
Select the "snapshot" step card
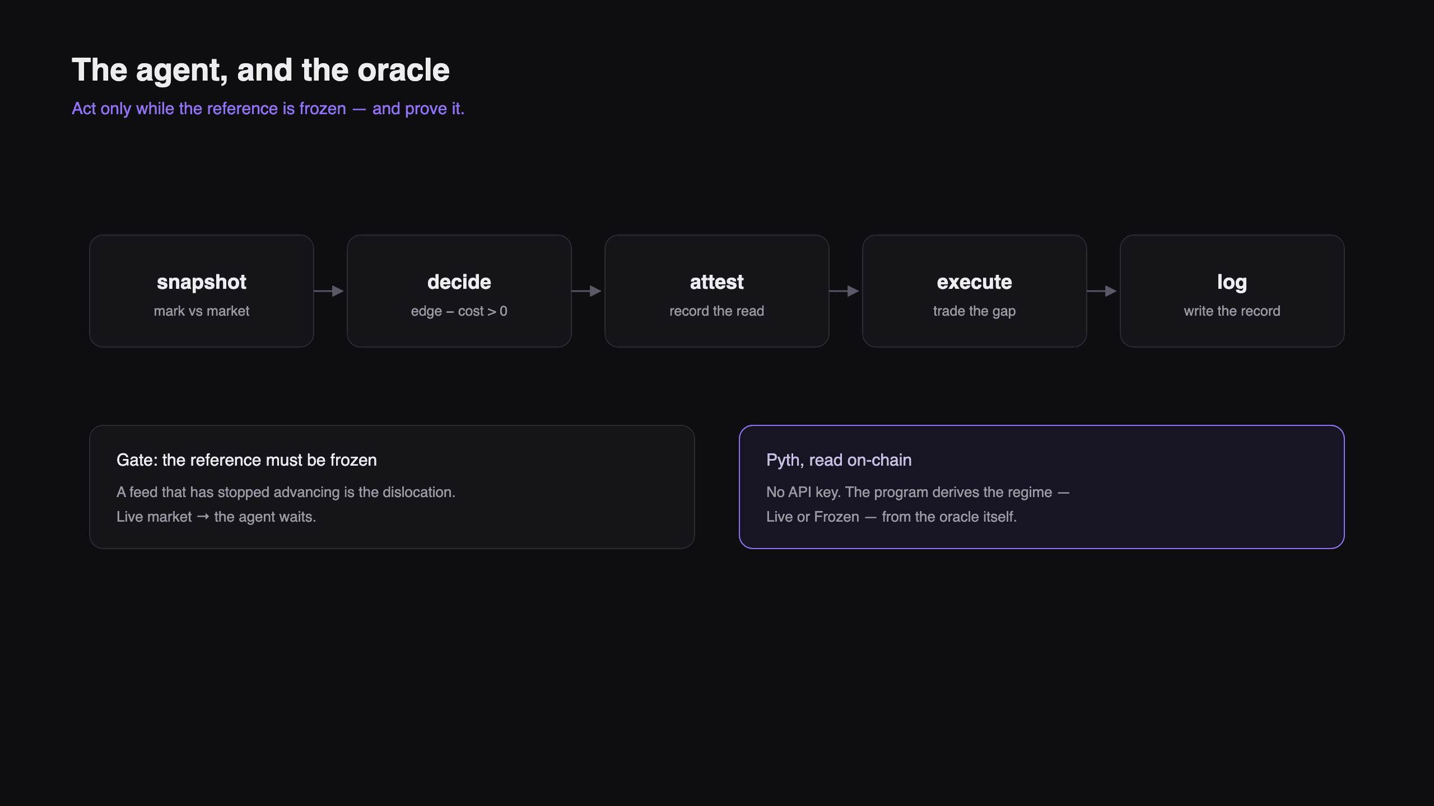pos(202,291)
